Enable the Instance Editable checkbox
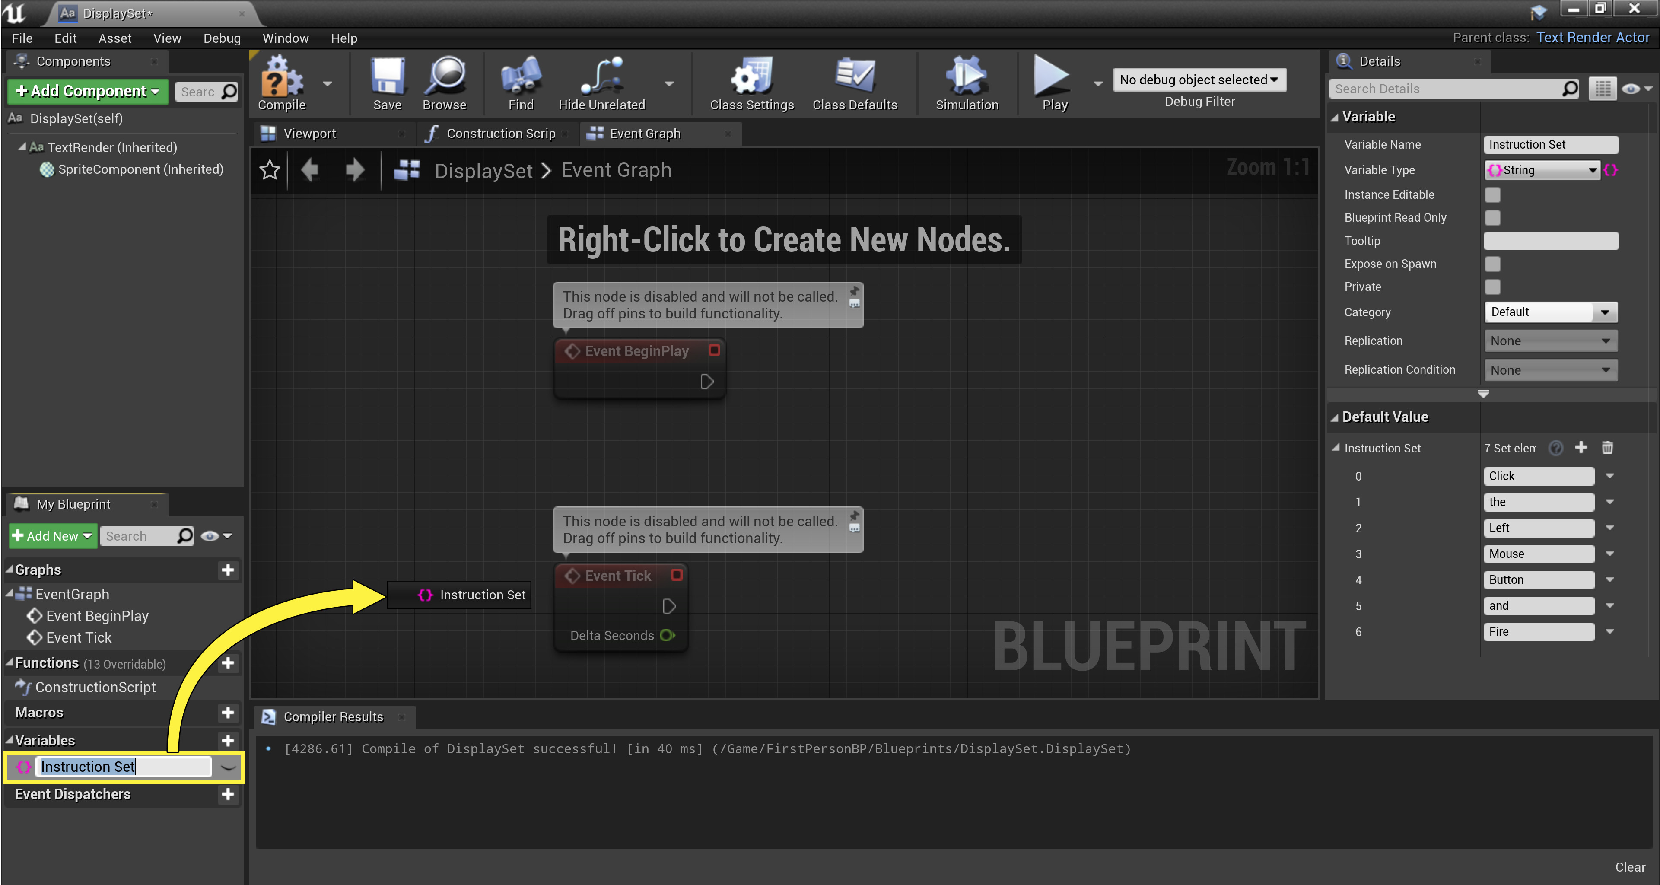Image resolution: width=1660 pixels, height=885 pixels. 1493,194
